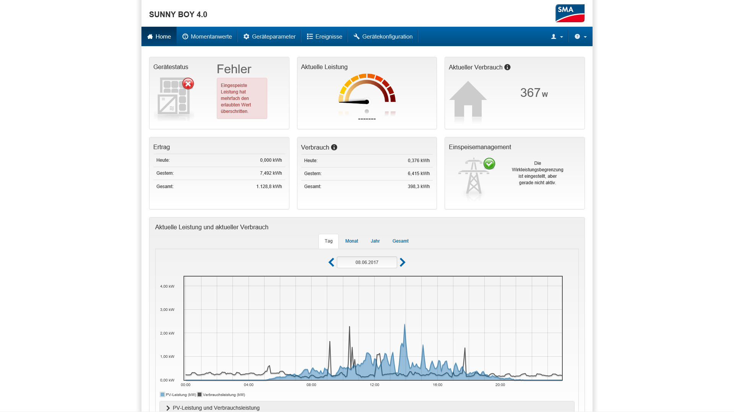This screenshot has width=734, height=412.
Task: Click the current power gauge
Action: point(367,94)
